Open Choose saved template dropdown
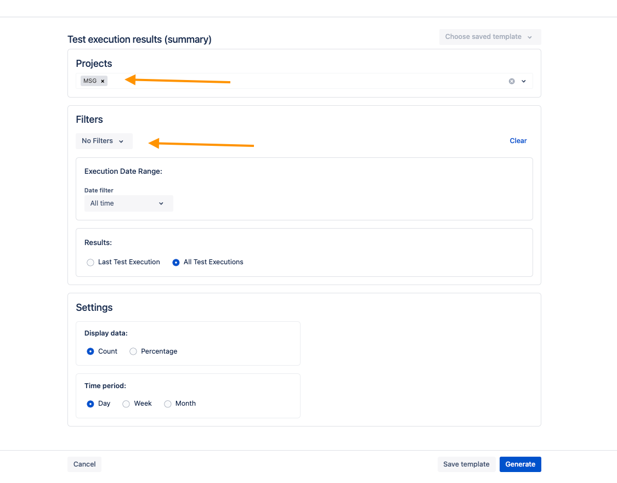The image size is (617, 483). tap(489, 37)
